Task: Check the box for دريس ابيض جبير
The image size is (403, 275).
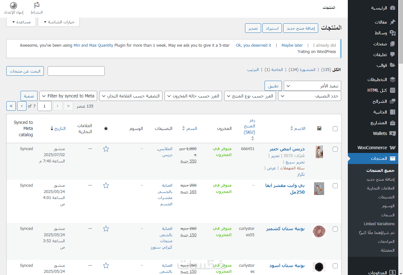Action: click(x=335, y=149)
